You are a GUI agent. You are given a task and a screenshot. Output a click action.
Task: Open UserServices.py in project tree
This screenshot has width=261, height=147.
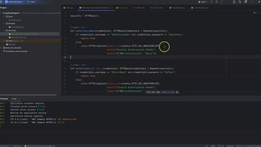[18, 38]
